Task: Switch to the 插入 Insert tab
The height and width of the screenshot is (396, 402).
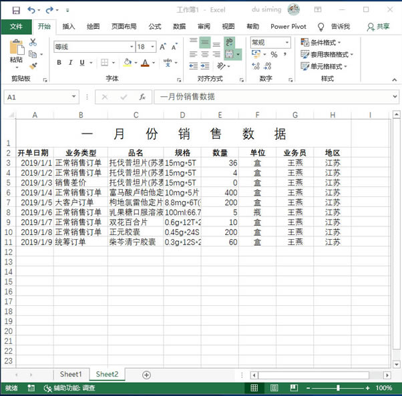Action: click(x=69, y=27)
